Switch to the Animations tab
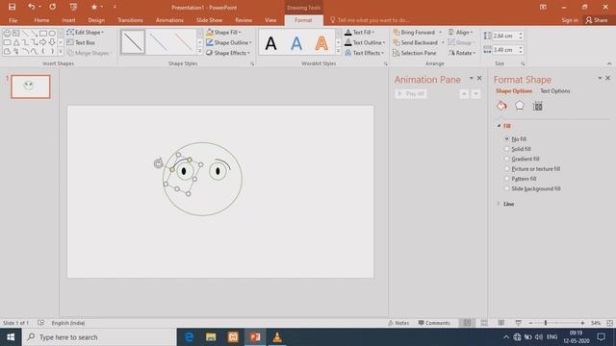The height and width of the screenshot is (346, 616). click(169, 20)
